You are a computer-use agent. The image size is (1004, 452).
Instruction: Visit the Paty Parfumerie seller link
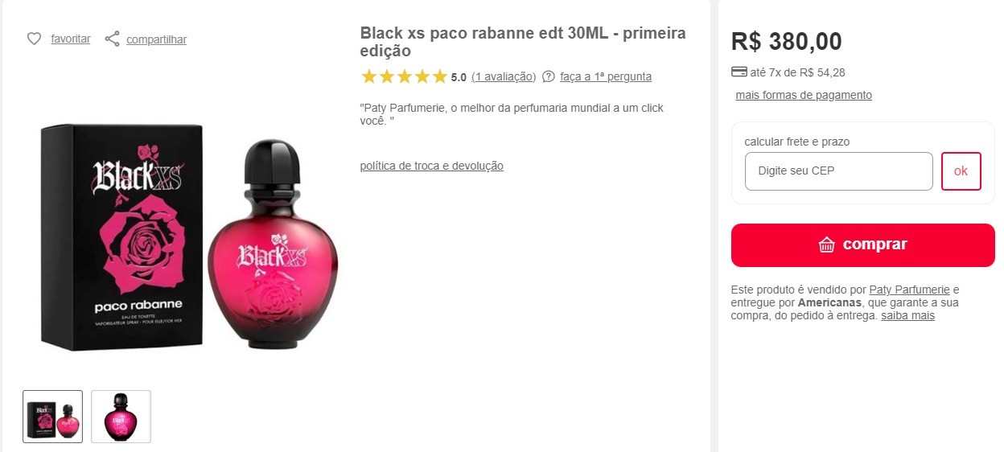pos(909,290)
